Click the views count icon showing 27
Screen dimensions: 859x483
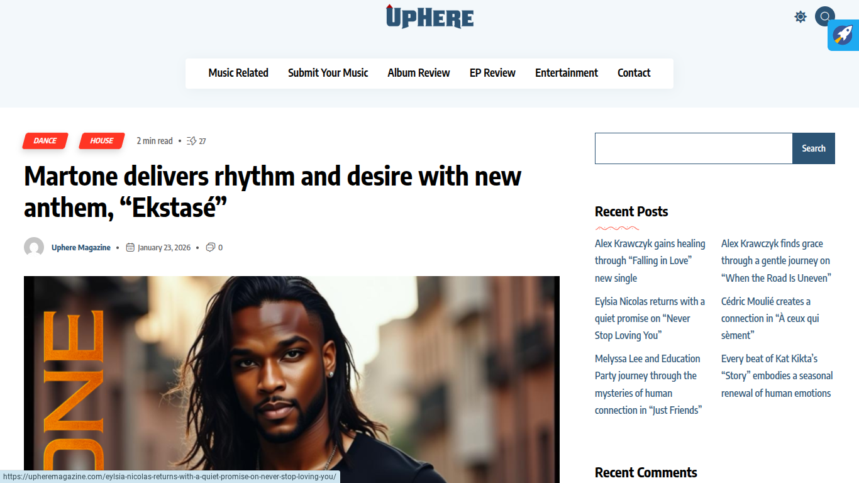192,141
